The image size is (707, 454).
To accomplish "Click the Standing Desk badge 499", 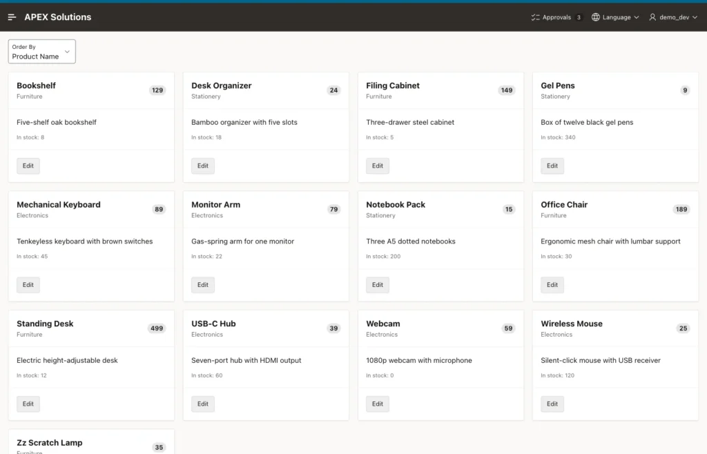I will [x=157, y=328].
